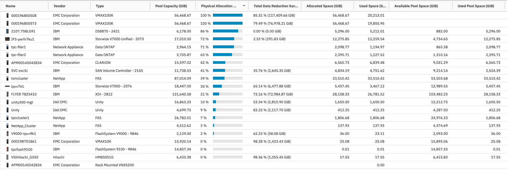Open the SVC-svc3c storage system name

[20, 71]
